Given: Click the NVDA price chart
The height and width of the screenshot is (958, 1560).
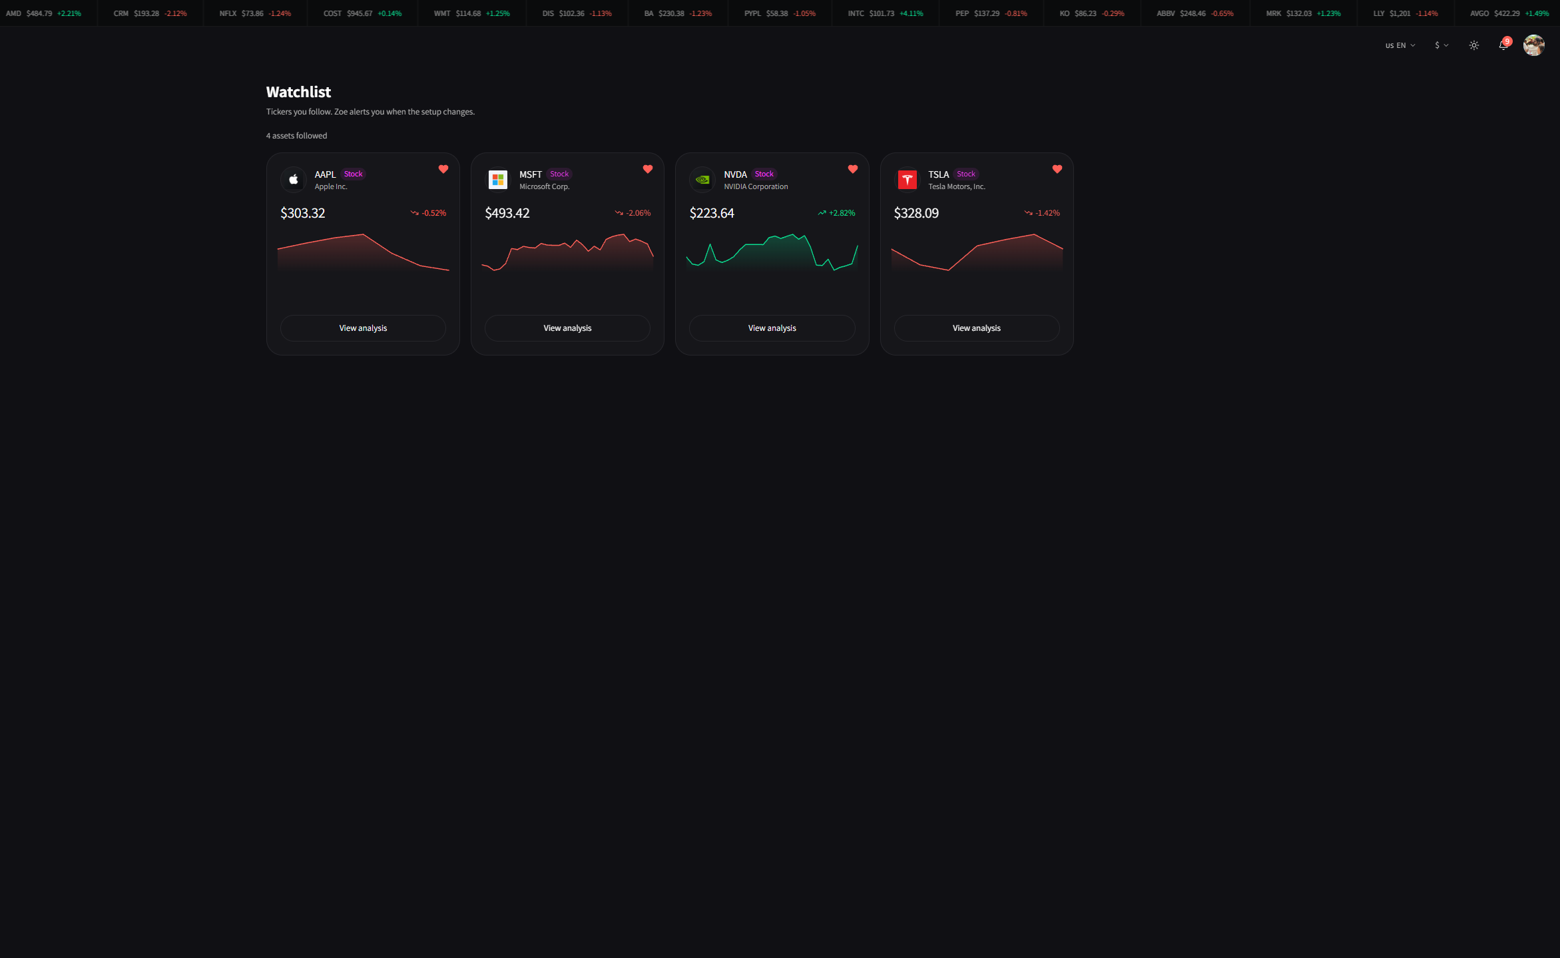Looking at the screenshot, I should coord(772,253).
